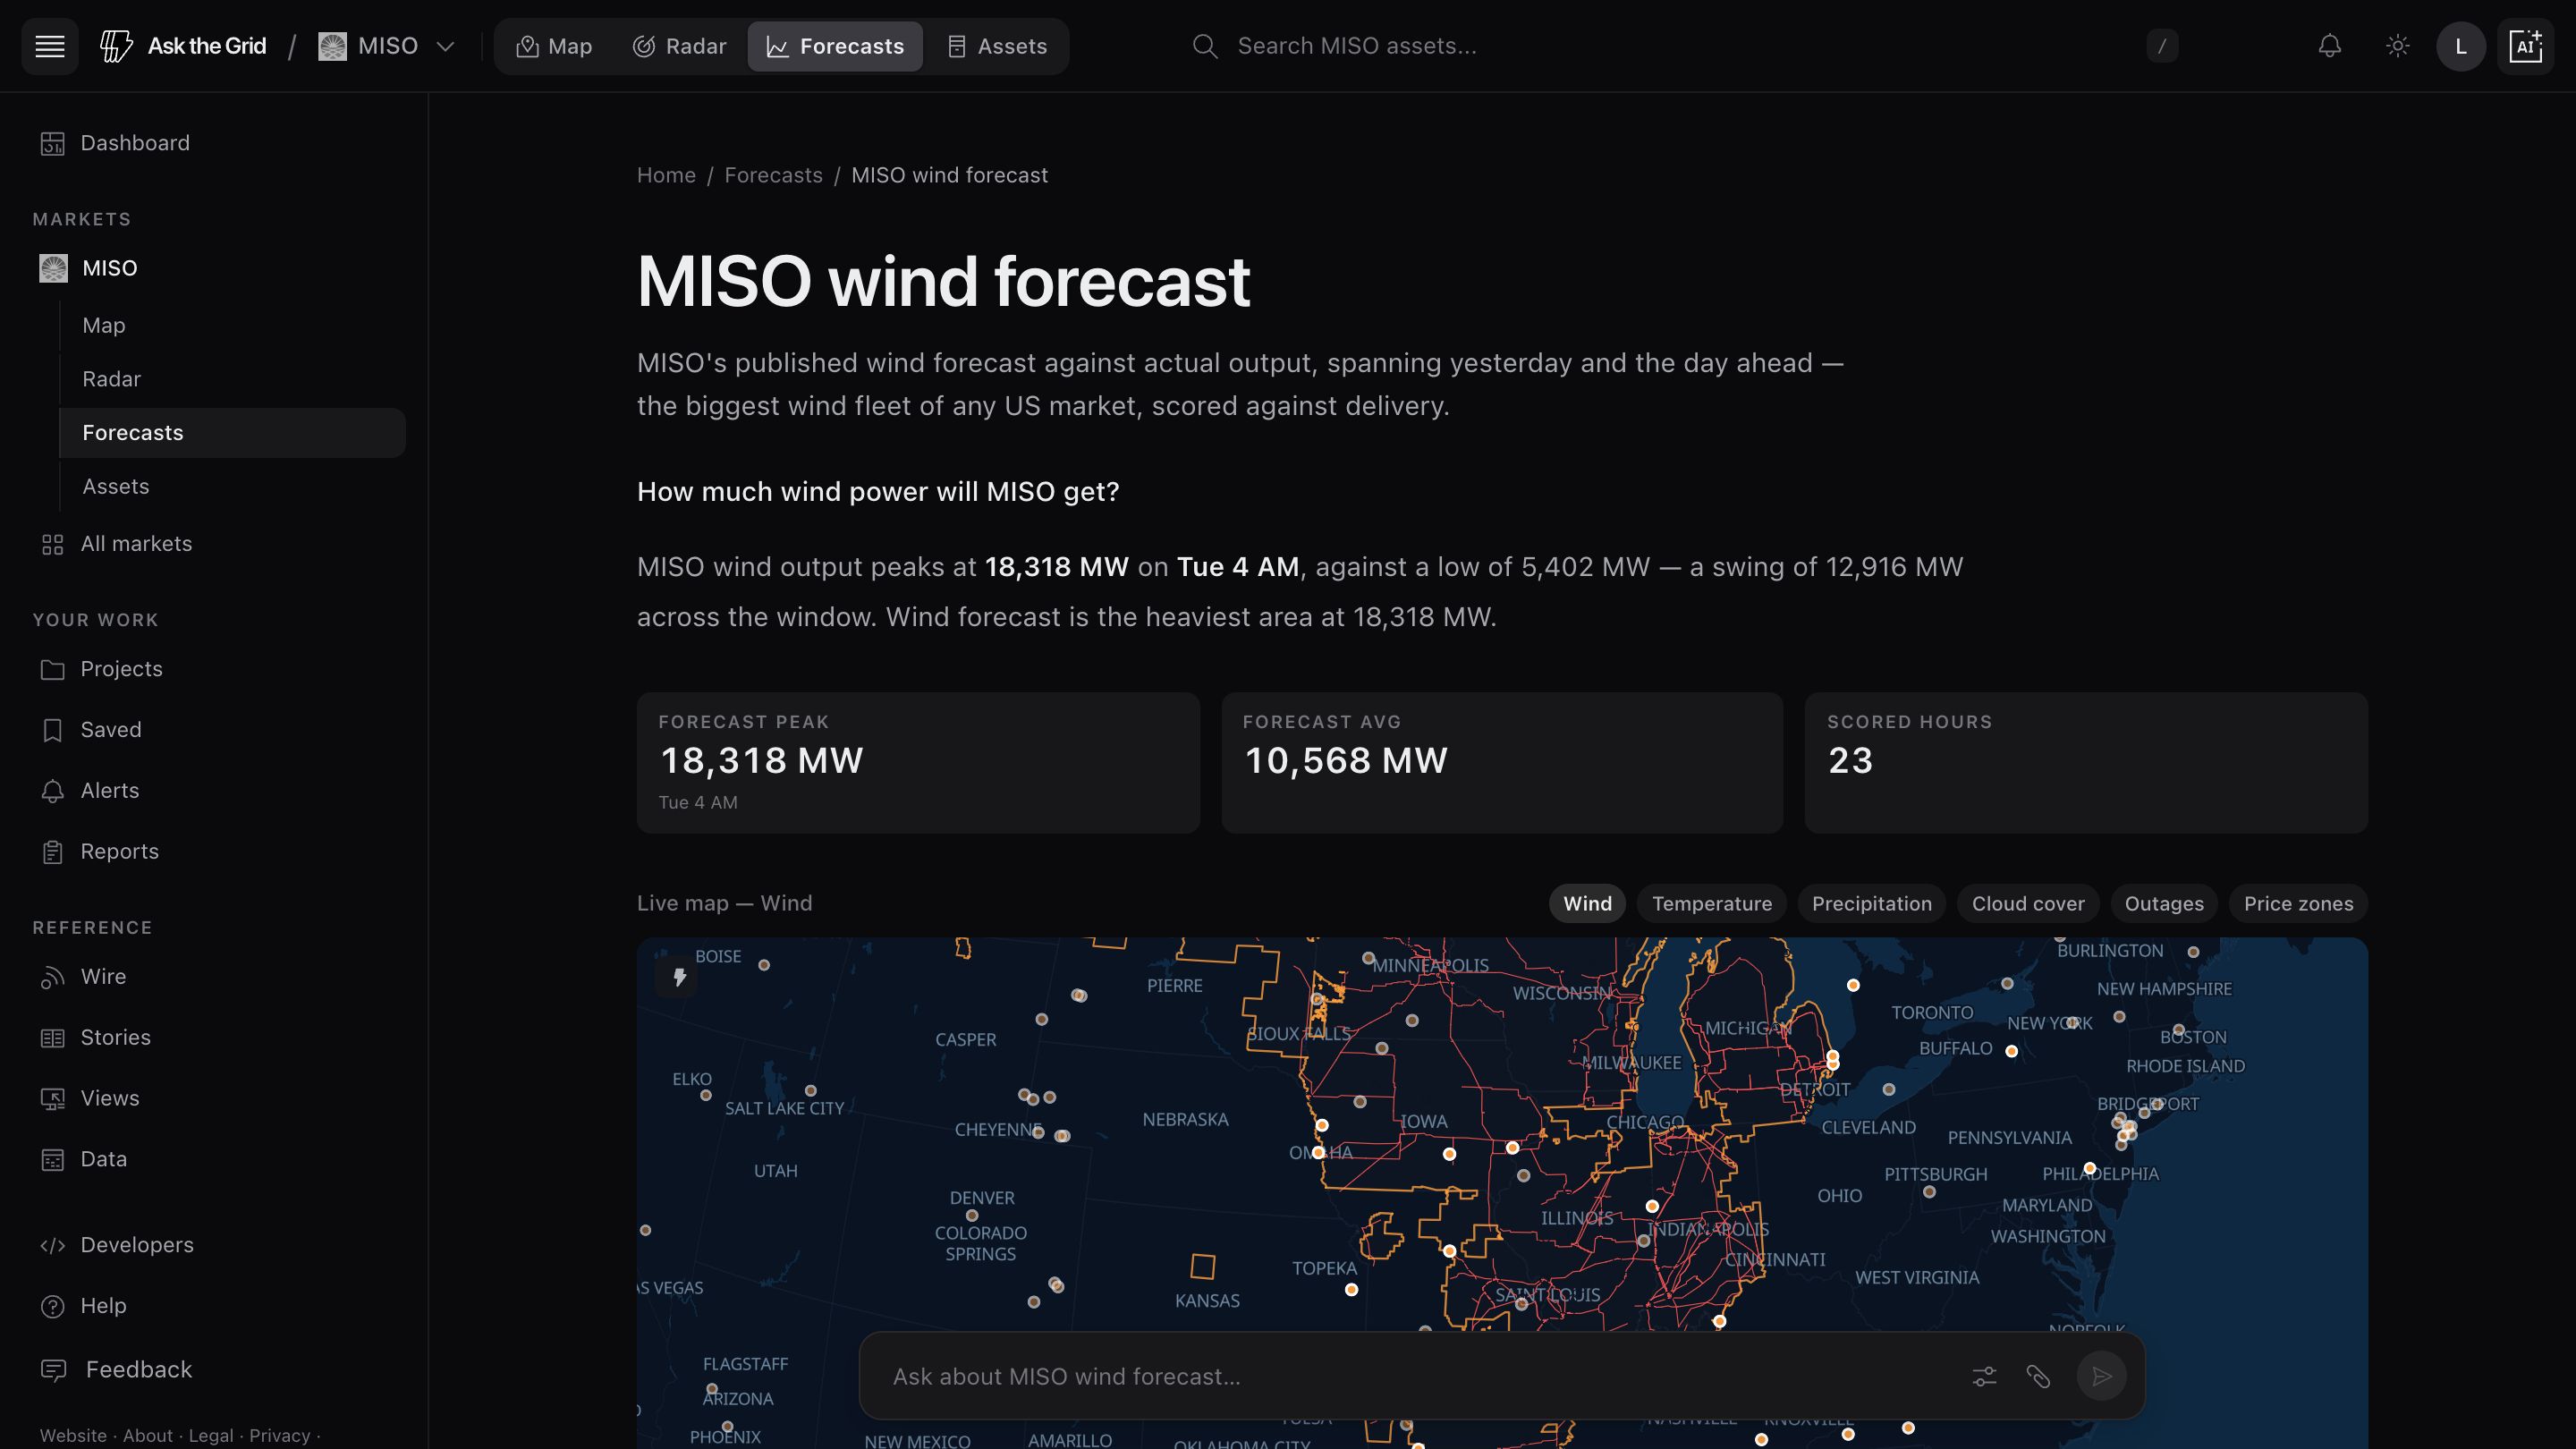Select the Outages map layer chip

click(x=2164, y=904)
